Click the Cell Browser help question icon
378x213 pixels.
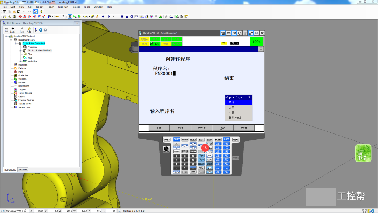coord(45,30)
